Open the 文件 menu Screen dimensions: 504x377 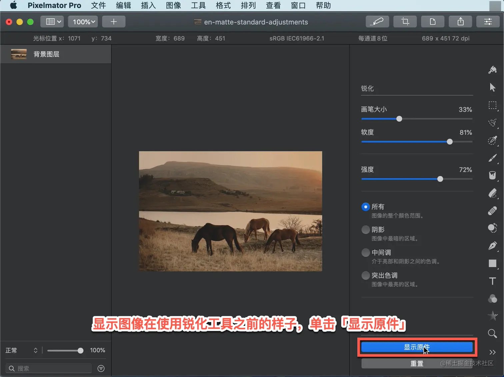click(98, 5)
